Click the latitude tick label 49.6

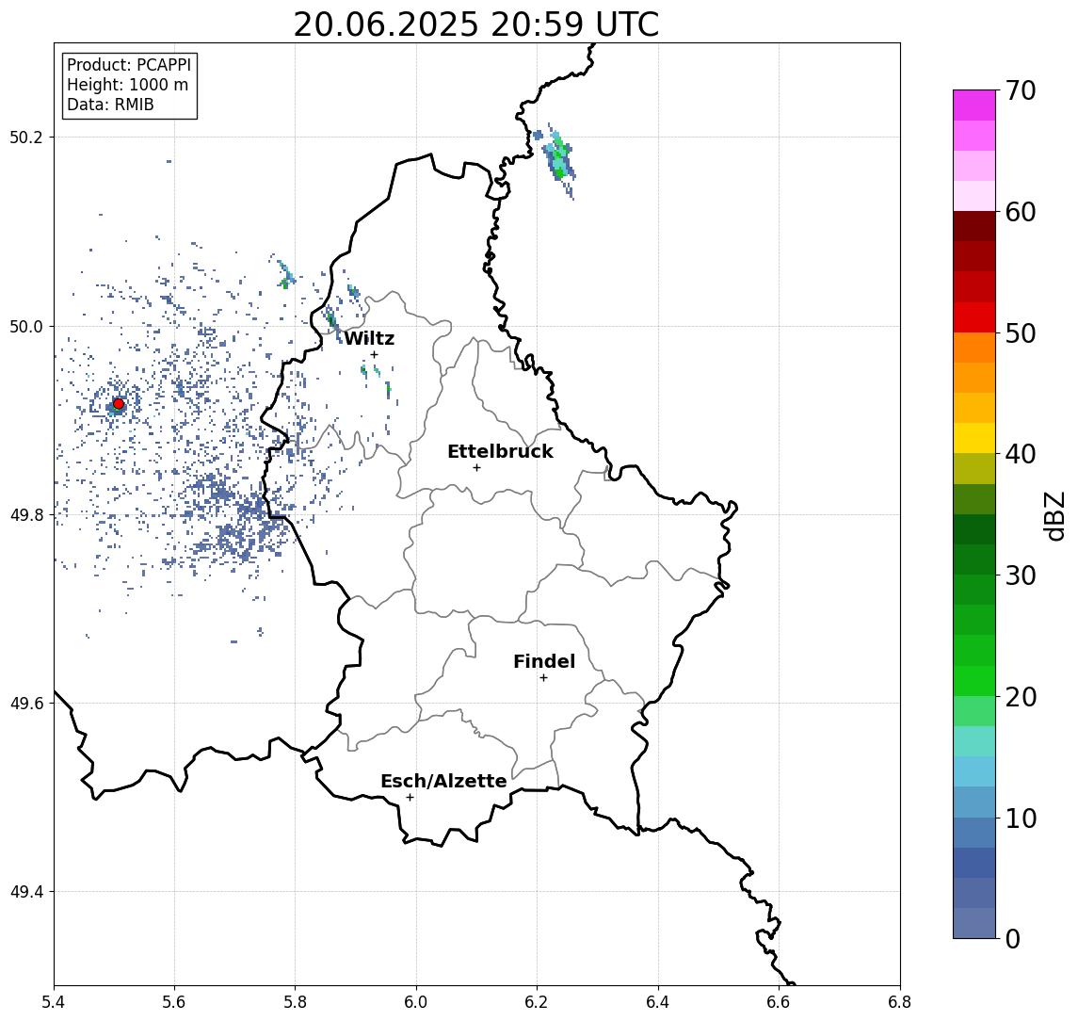point(25,704)
